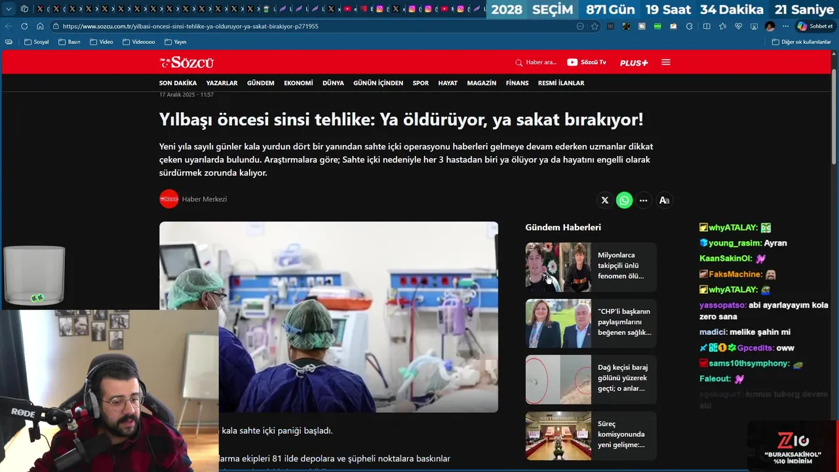Click the link icon at bookmarks bar start

click(x=9, y=42)
